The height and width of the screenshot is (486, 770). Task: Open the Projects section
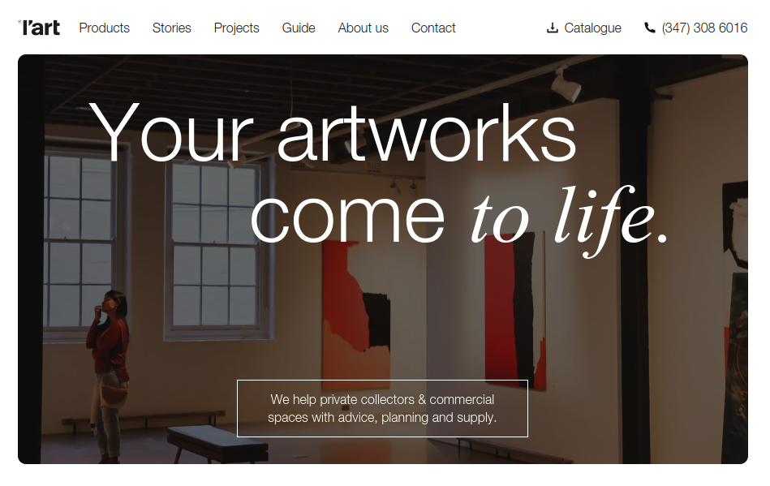(x=236, y=28)
